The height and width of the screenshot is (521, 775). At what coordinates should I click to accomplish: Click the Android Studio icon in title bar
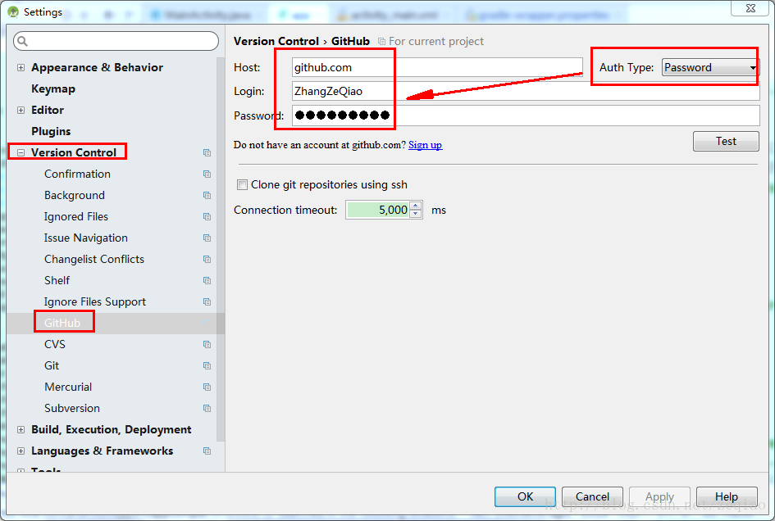13,11
